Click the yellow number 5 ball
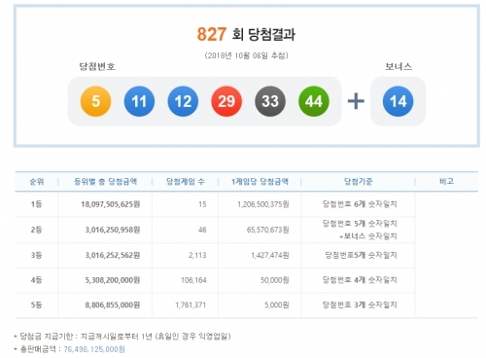 pos(95,101)
